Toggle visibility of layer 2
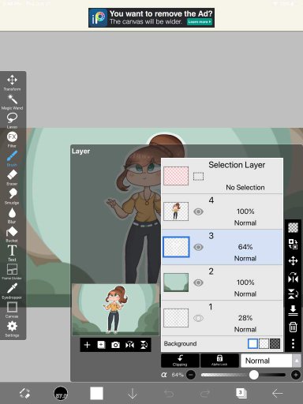 click(x=198, y=282)
